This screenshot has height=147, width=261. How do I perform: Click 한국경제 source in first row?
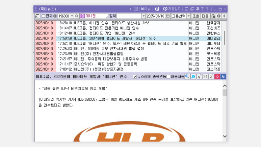coord(213,23)
